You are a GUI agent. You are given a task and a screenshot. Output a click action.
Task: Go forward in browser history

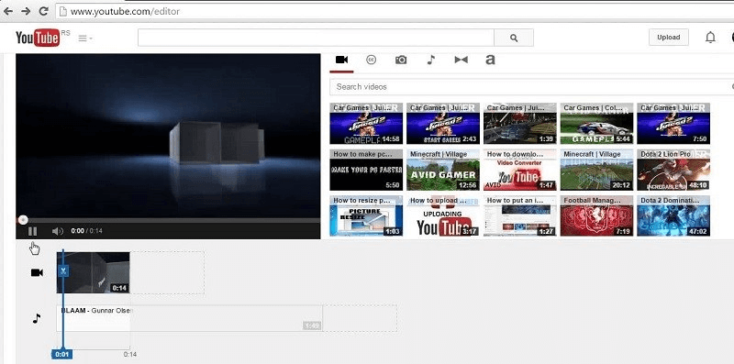click(x=26, y=11)
